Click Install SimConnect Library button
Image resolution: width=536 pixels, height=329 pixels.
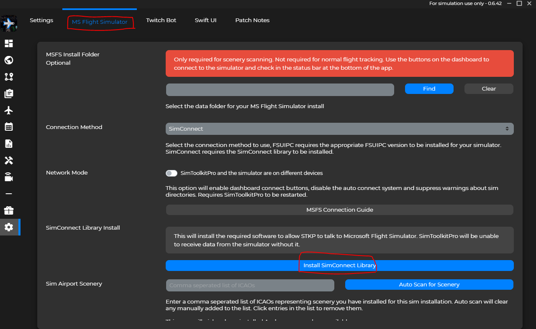click(339, 265)
